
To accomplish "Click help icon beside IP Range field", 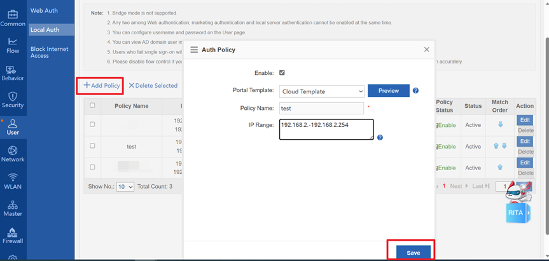I will [x=380, y=137].
